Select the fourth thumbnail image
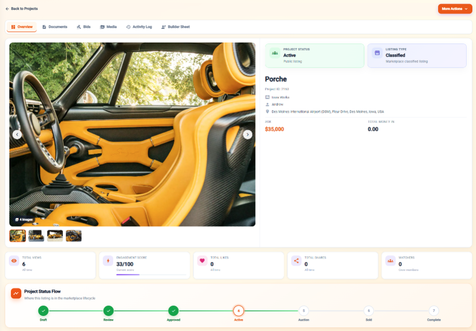The width and height of the screenshot is (476, 331). point(74,236)
